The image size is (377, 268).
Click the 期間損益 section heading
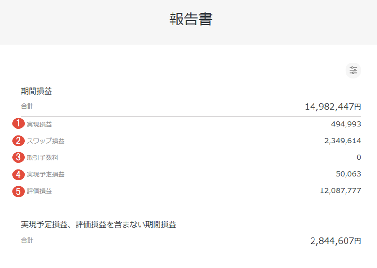pos(36,91)
